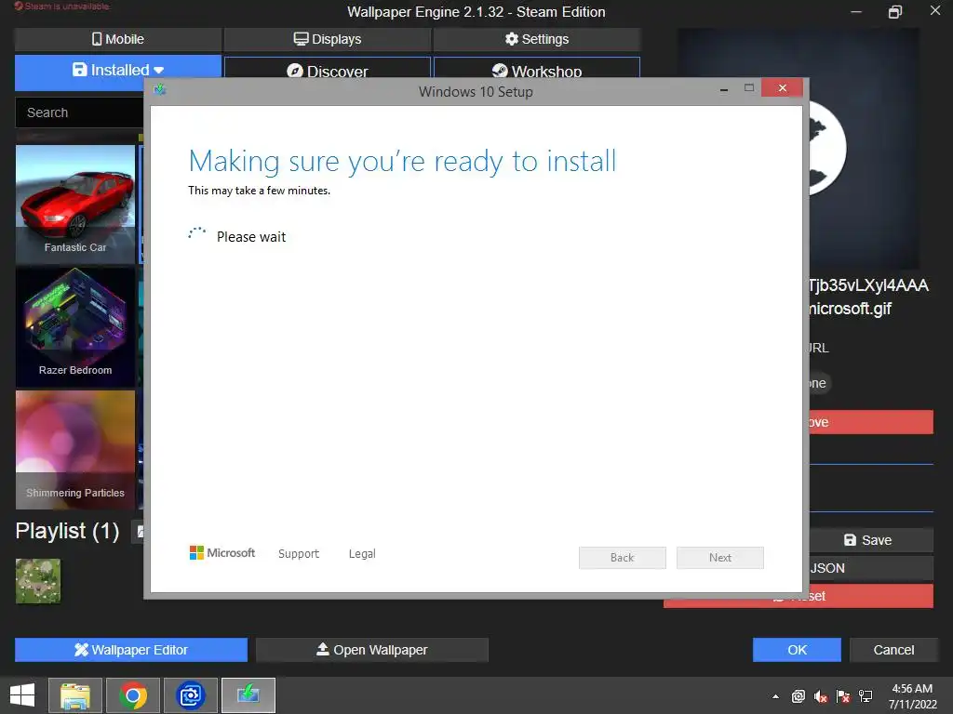
Task: Close the Windows 10 Setup window
Action: 782,88
